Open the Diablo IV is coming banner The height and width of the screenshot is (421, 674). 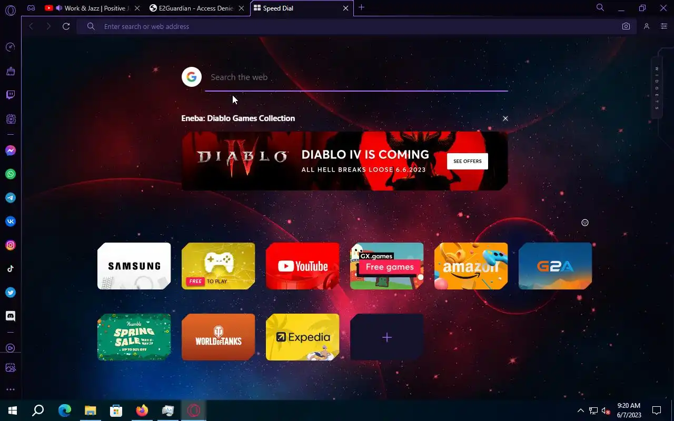click(x=345, y=161)
